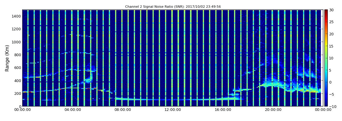Click the 1000 range axis tick label
Image resolution: width=342 pixels, height=121 pixels.
[x=17, y=42]
